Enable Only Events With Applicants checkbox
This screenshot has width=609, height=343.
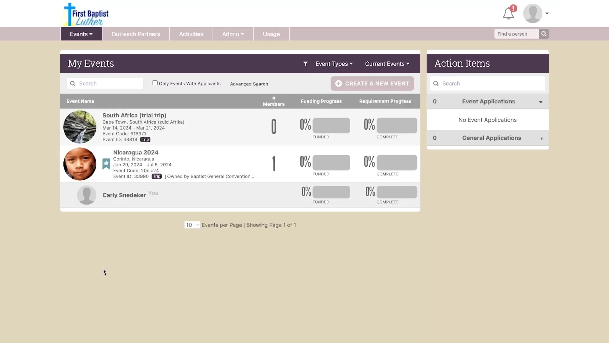(155, 83)
